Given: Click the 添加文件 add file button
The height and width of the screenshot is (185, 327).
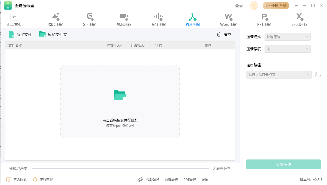Looking at the screenshot, I should coord(21,35).
